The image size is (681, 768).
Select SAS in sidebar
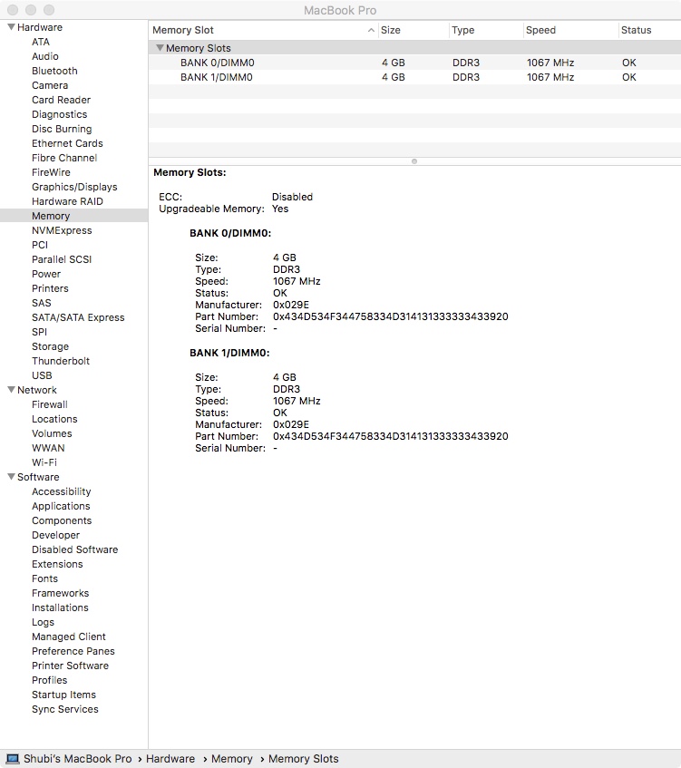[41, 303]
